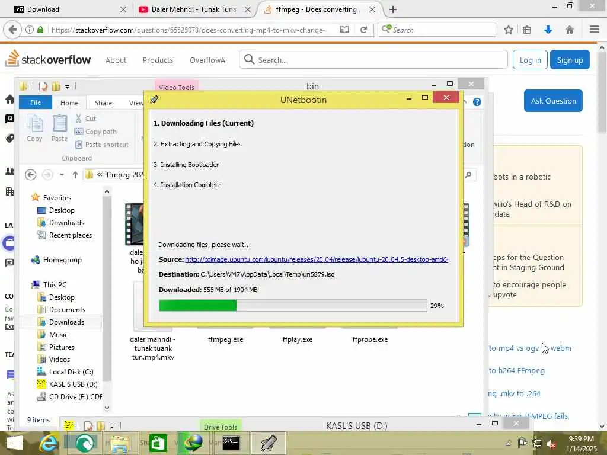
Task: Click the UNetbootin download progress bar
Action: pos(293,305)
